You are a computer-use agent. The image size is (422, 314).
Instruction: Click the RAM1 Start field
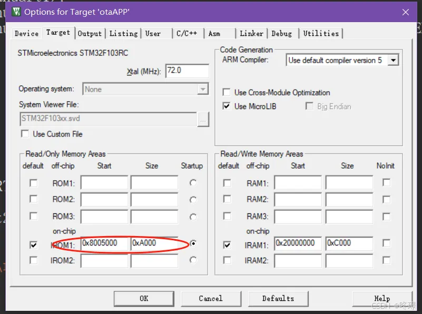coord(298,183)
